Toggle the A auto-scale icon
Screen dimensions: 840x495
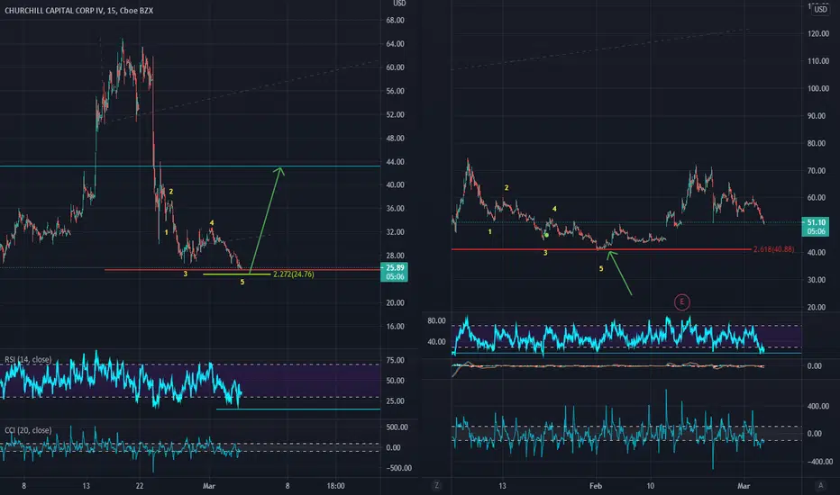[x=820, y=485]
